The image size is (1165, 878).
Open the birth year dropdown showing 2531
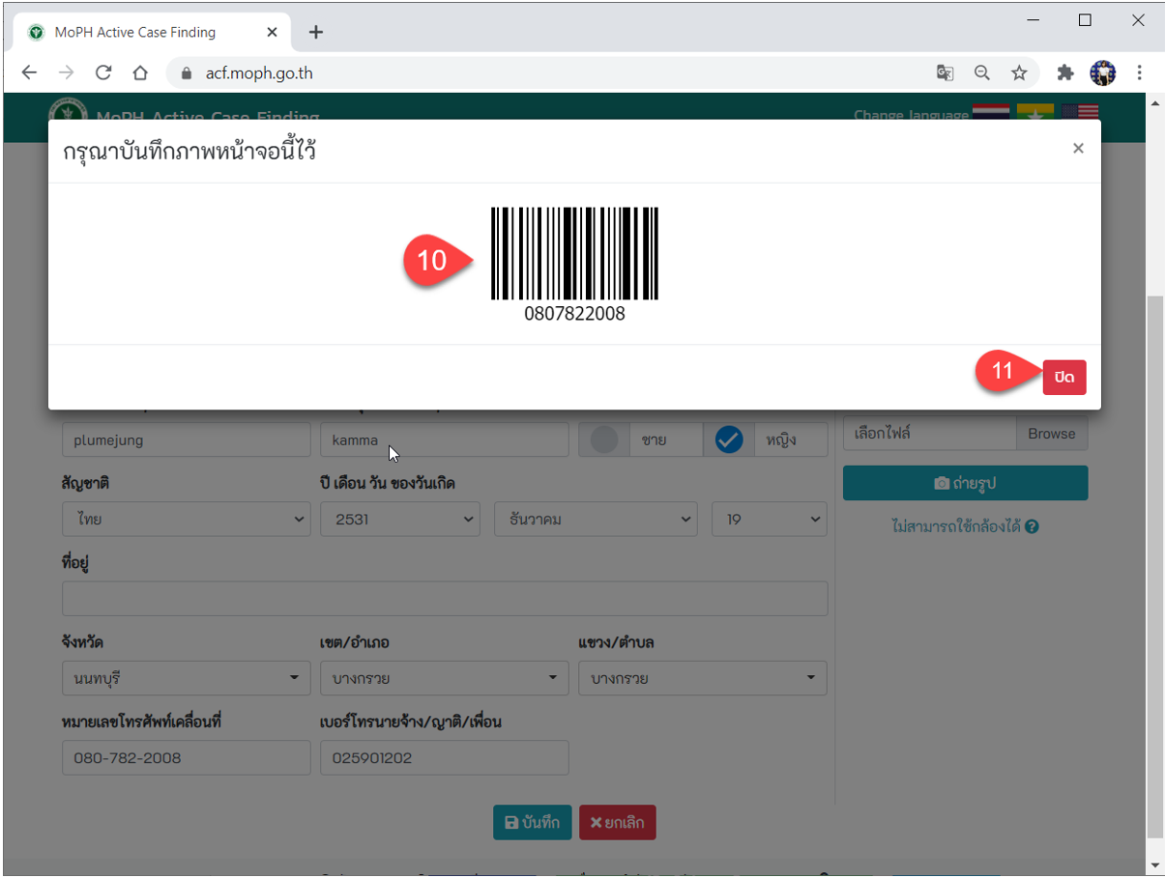click(400, 519)
